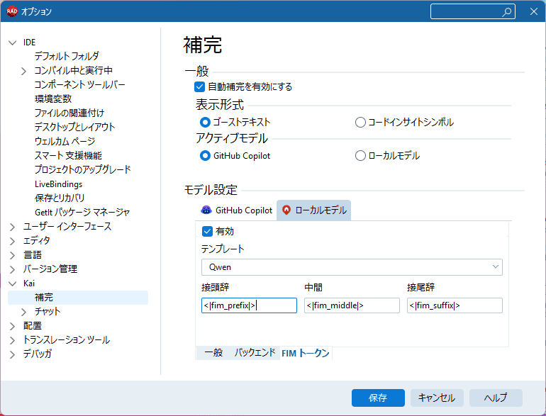Select デフォルト フォルダ tree item
Screen dimensions: 546x416
67,56
